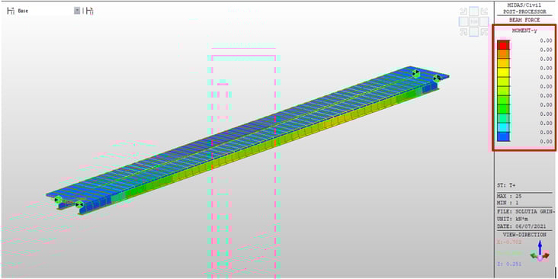The image size is (558, 279).
Task: Click the leftmost support symbol on the girder
Action: pos(59,200)
